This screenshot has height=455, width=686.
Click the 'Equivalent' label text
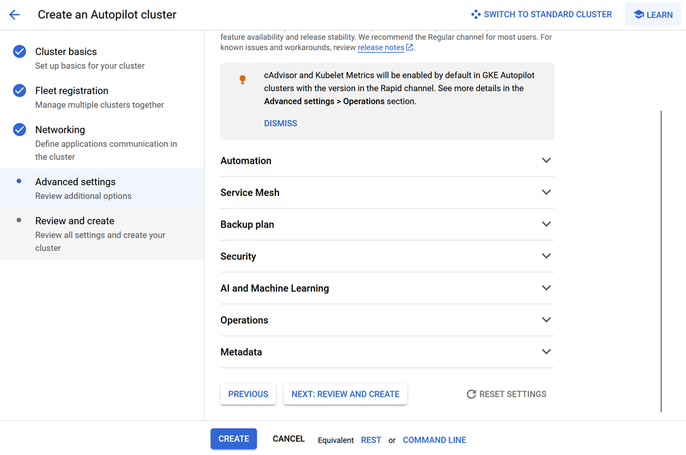pyautogui.click(x=335, y=440)
